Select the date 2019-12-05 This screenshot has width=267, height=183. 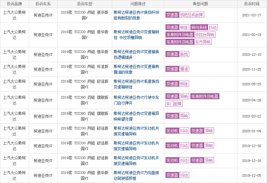point(252,175)
